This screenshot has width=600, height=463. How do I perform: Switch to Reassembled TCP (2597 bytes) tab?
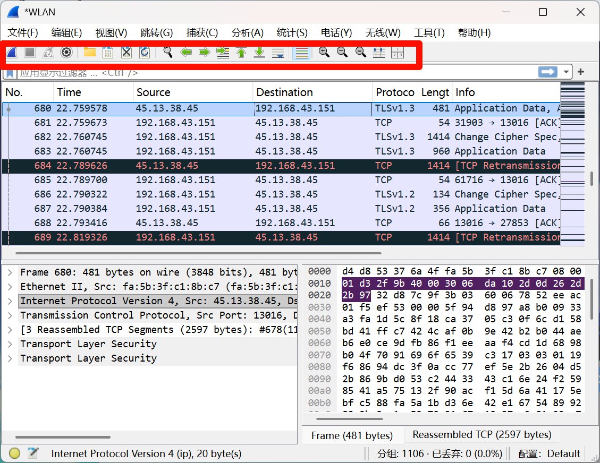(x=481, y=435)
